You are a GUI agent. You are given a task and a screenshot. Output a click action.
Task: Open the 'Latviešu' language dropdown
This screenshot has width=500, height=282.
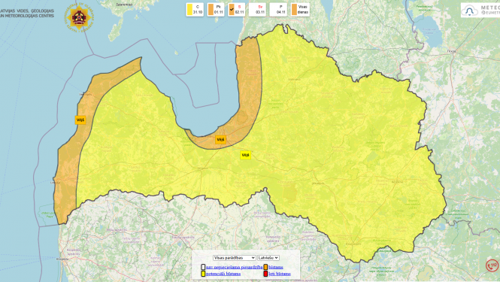click(268, 258)
